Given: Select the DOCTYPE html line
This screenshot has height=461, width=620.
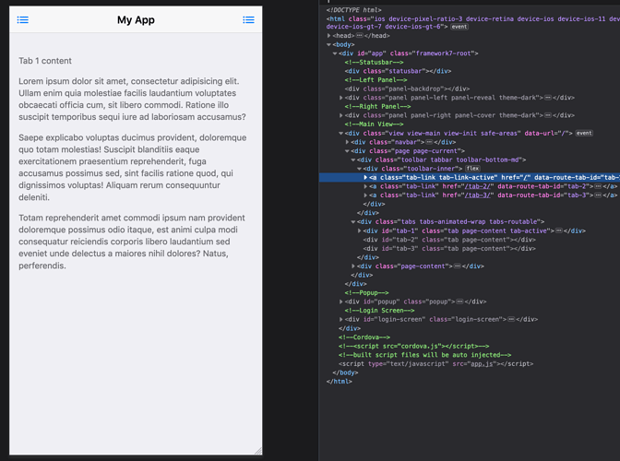Looking at the screenshot, I should click(x=354, y=10).
